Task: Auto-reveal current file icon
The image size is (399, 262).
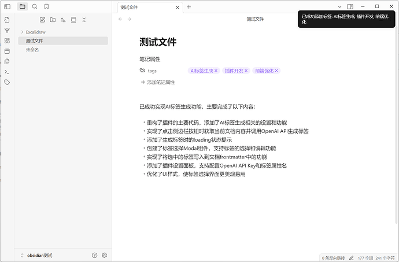Action: (x=73, y=20)
